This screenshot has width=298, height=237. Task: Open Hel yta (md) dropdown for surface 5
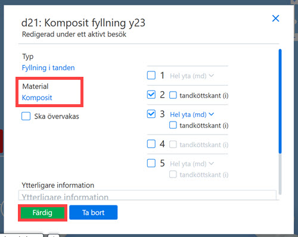pos(192,164)
